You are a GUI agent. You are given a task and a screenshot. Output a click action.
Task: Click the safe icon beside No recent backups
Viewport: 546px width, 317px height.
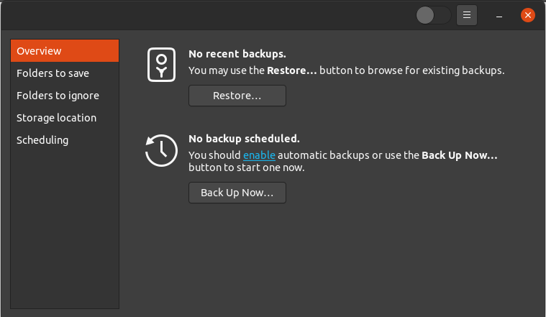tap(162, 64)
